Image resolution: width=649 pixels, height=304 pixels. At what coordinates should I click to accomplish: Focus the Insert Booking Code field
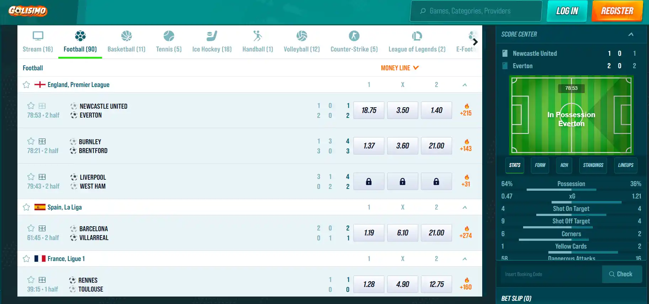point(551,274)
